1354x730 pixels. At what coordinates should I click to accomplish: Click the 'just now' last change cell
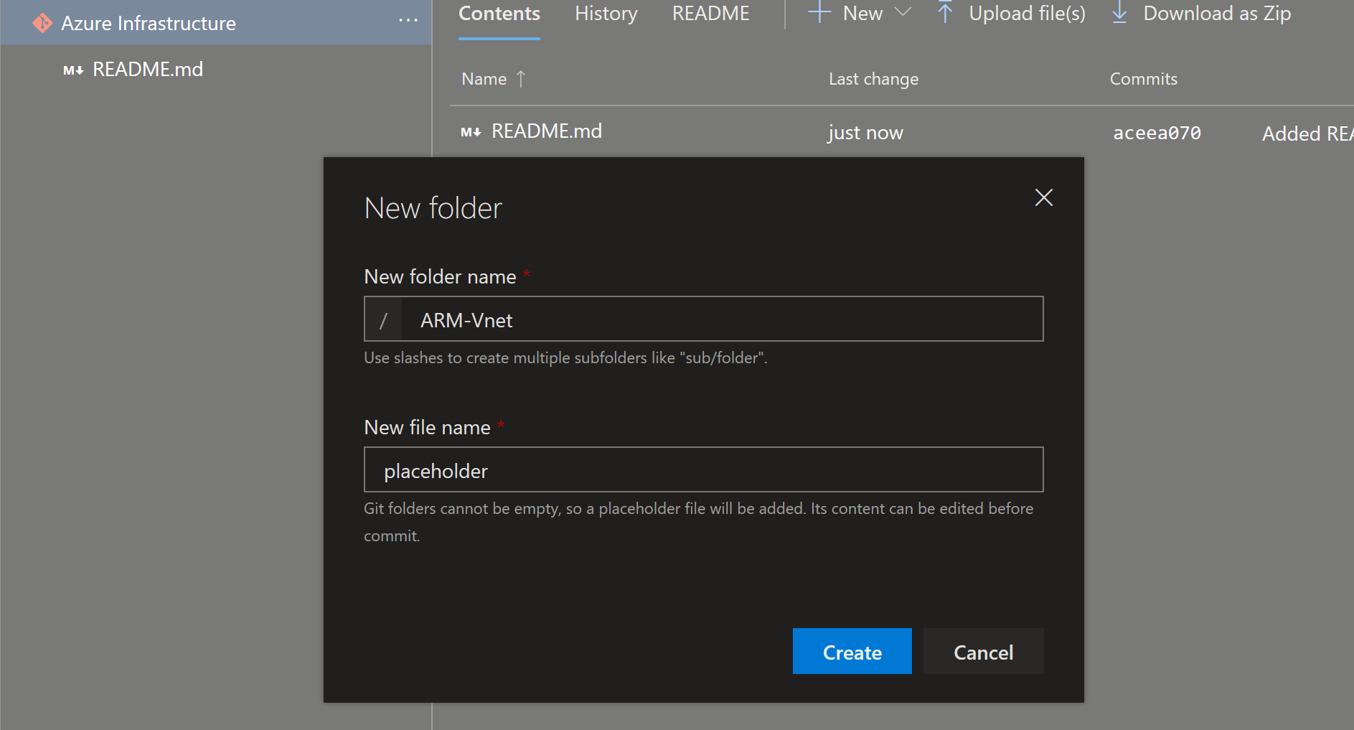point(865,133)
